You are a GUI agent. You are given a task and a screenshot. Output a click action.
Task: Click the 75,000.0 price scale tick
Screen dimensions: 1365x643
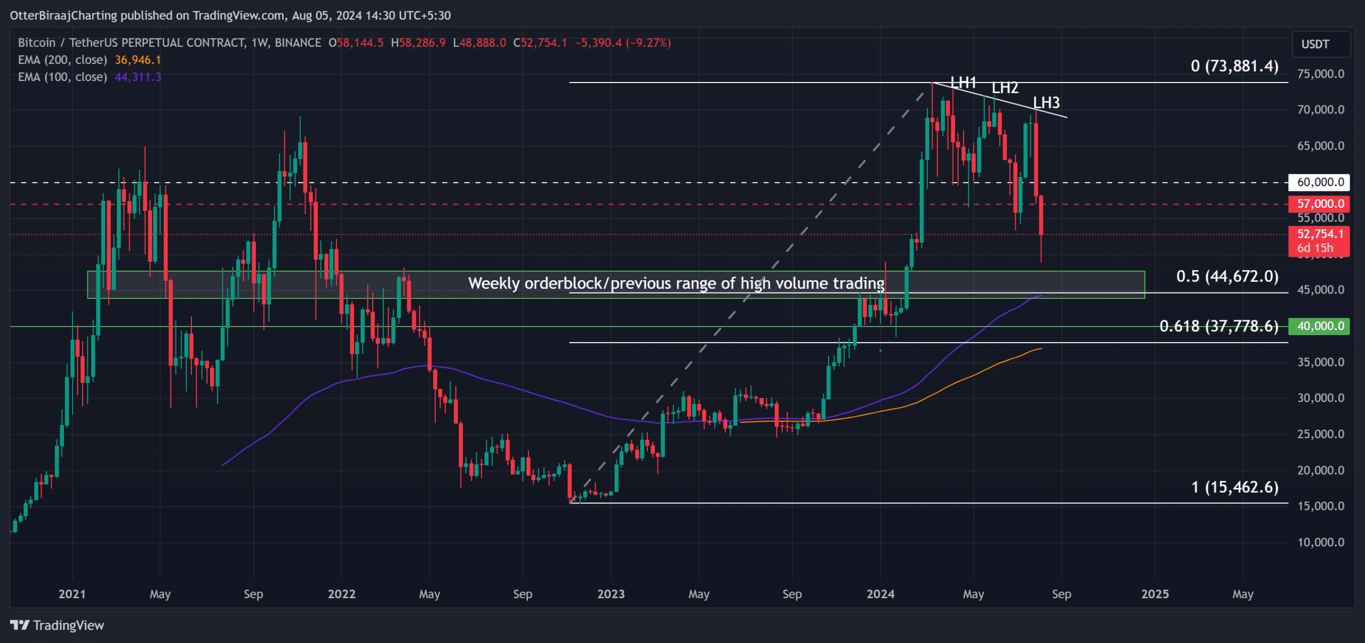1320,74
